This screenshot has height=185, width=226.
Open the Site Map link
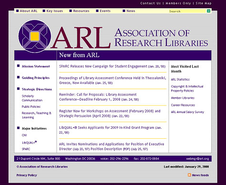point(204,3)
